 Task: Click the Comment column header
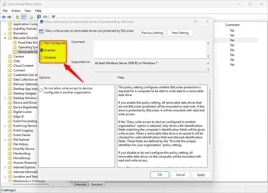coord(232,25)
